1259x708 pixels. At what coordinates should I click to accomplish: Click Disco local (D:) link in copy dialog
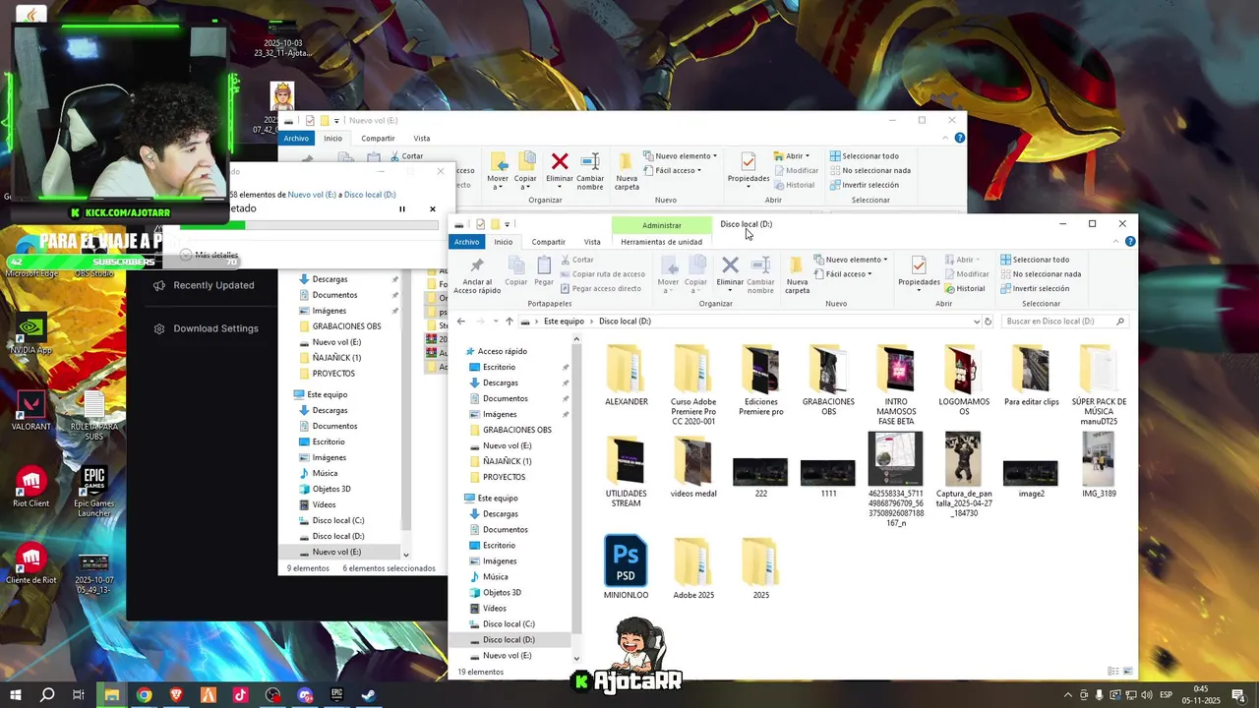[370, 195]
